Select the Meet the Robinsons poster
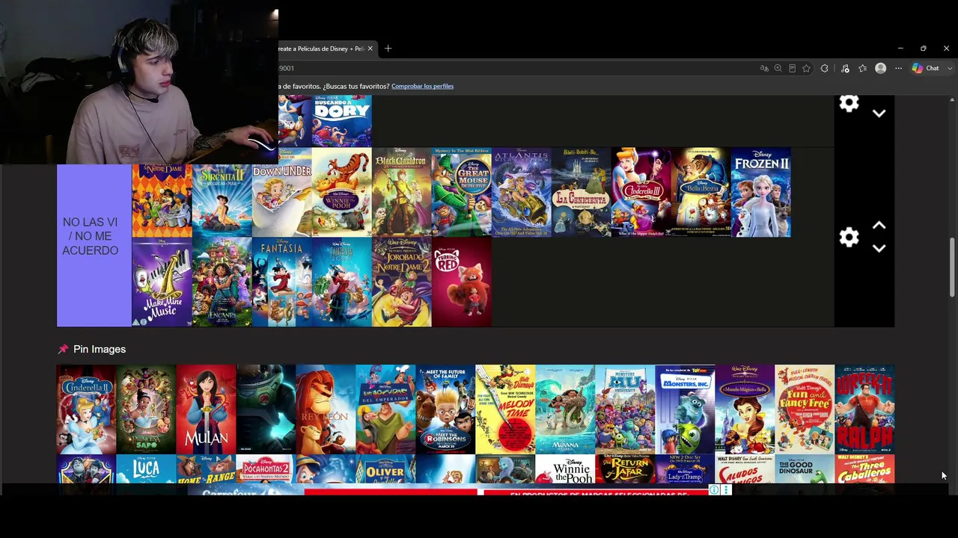This screenshot has height=538, width=958. click(x=445, y=409)
